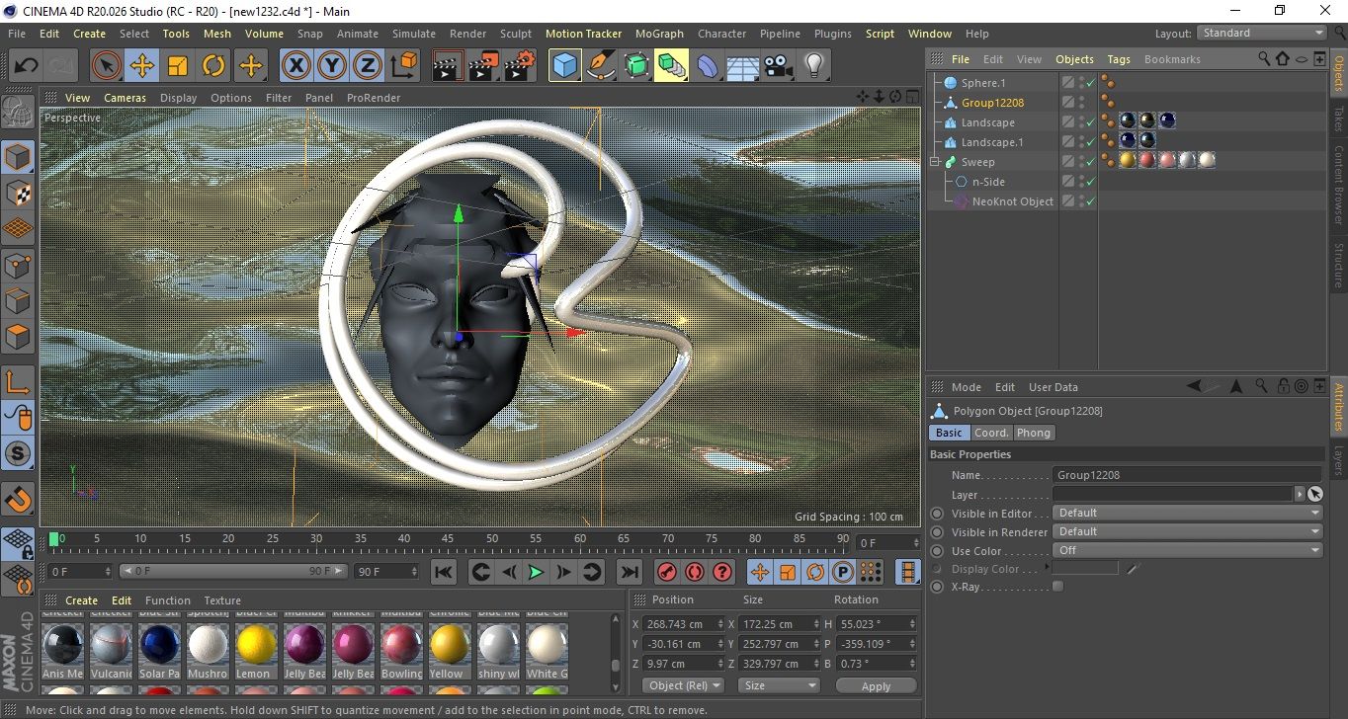Viewport: 1348px width, 719px height.
Task: Toggle the X axis lock
Action: pos(295,66)
